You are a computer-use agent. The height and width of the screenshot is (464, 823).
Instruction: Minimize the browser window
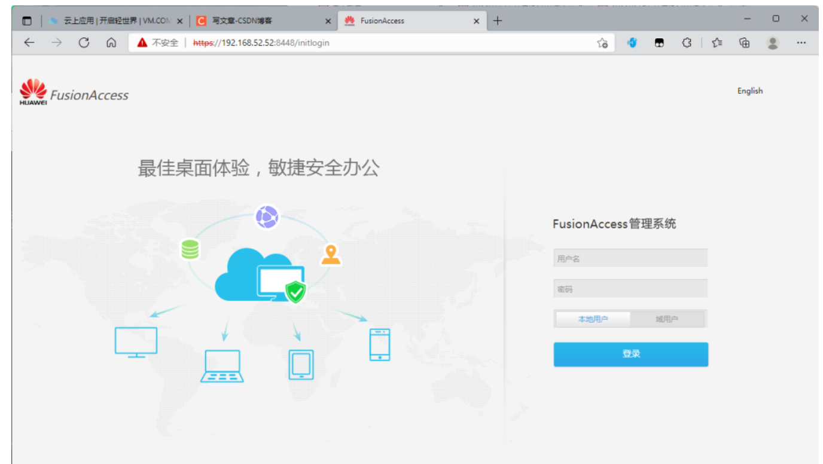pyautogui.click(x=747, y=19)
